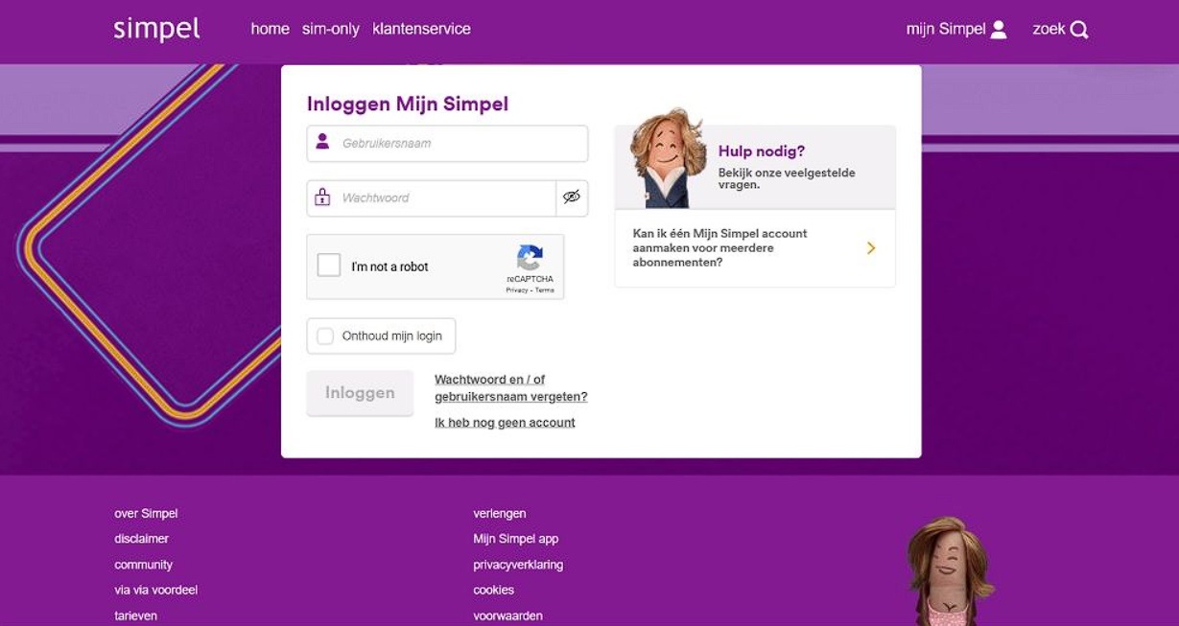Viewport: 1179px width, 626px height.
Task: Open footer link cookies
Action: point(493,591)
